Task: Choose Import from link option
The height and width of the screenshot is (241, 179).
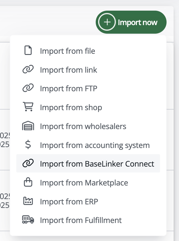Action: (x=68, y=70)
